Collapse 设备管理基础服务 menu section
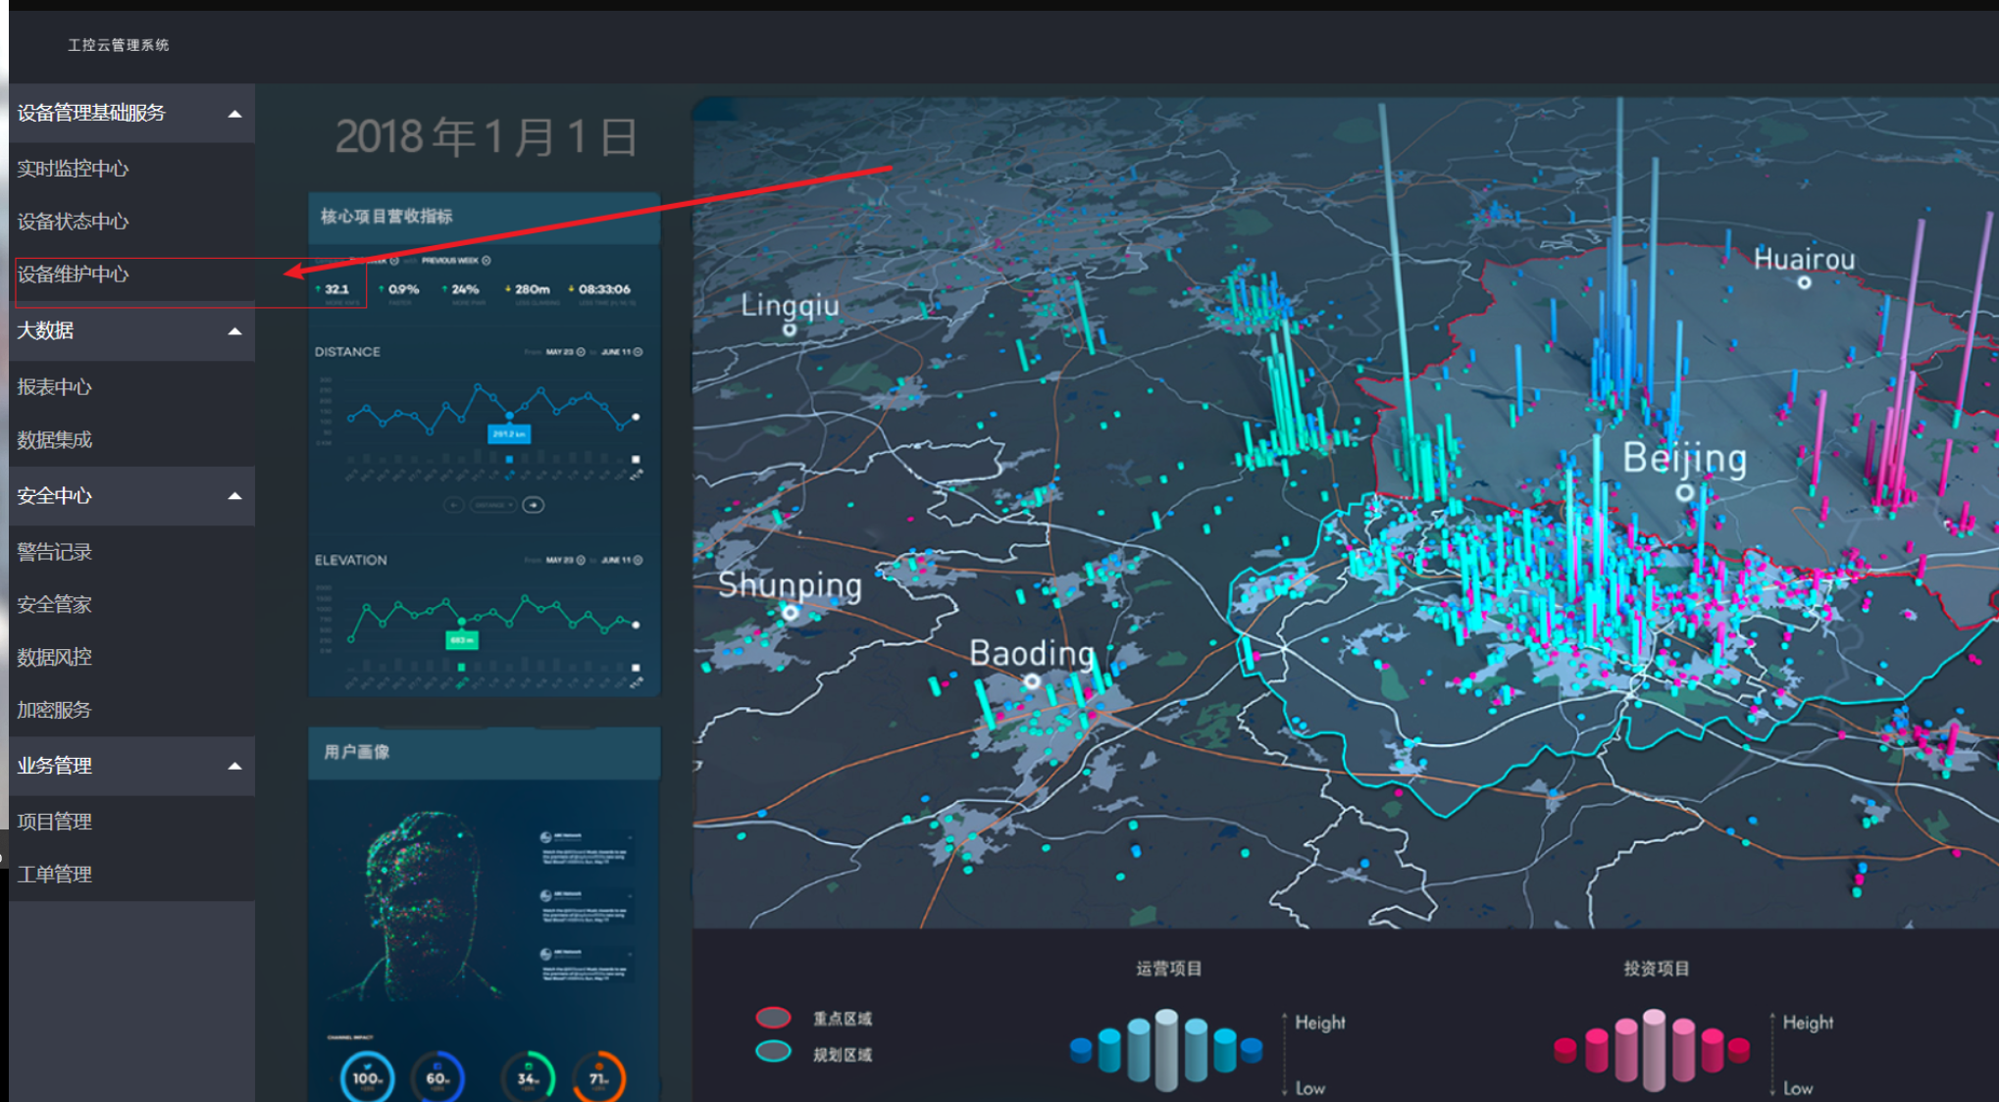1999x1102 pixels. [x=234, y=114]
